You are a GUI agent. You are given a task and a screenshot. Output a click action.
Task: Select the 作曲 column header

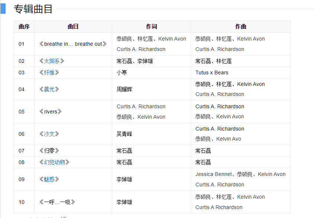point(240,26)
